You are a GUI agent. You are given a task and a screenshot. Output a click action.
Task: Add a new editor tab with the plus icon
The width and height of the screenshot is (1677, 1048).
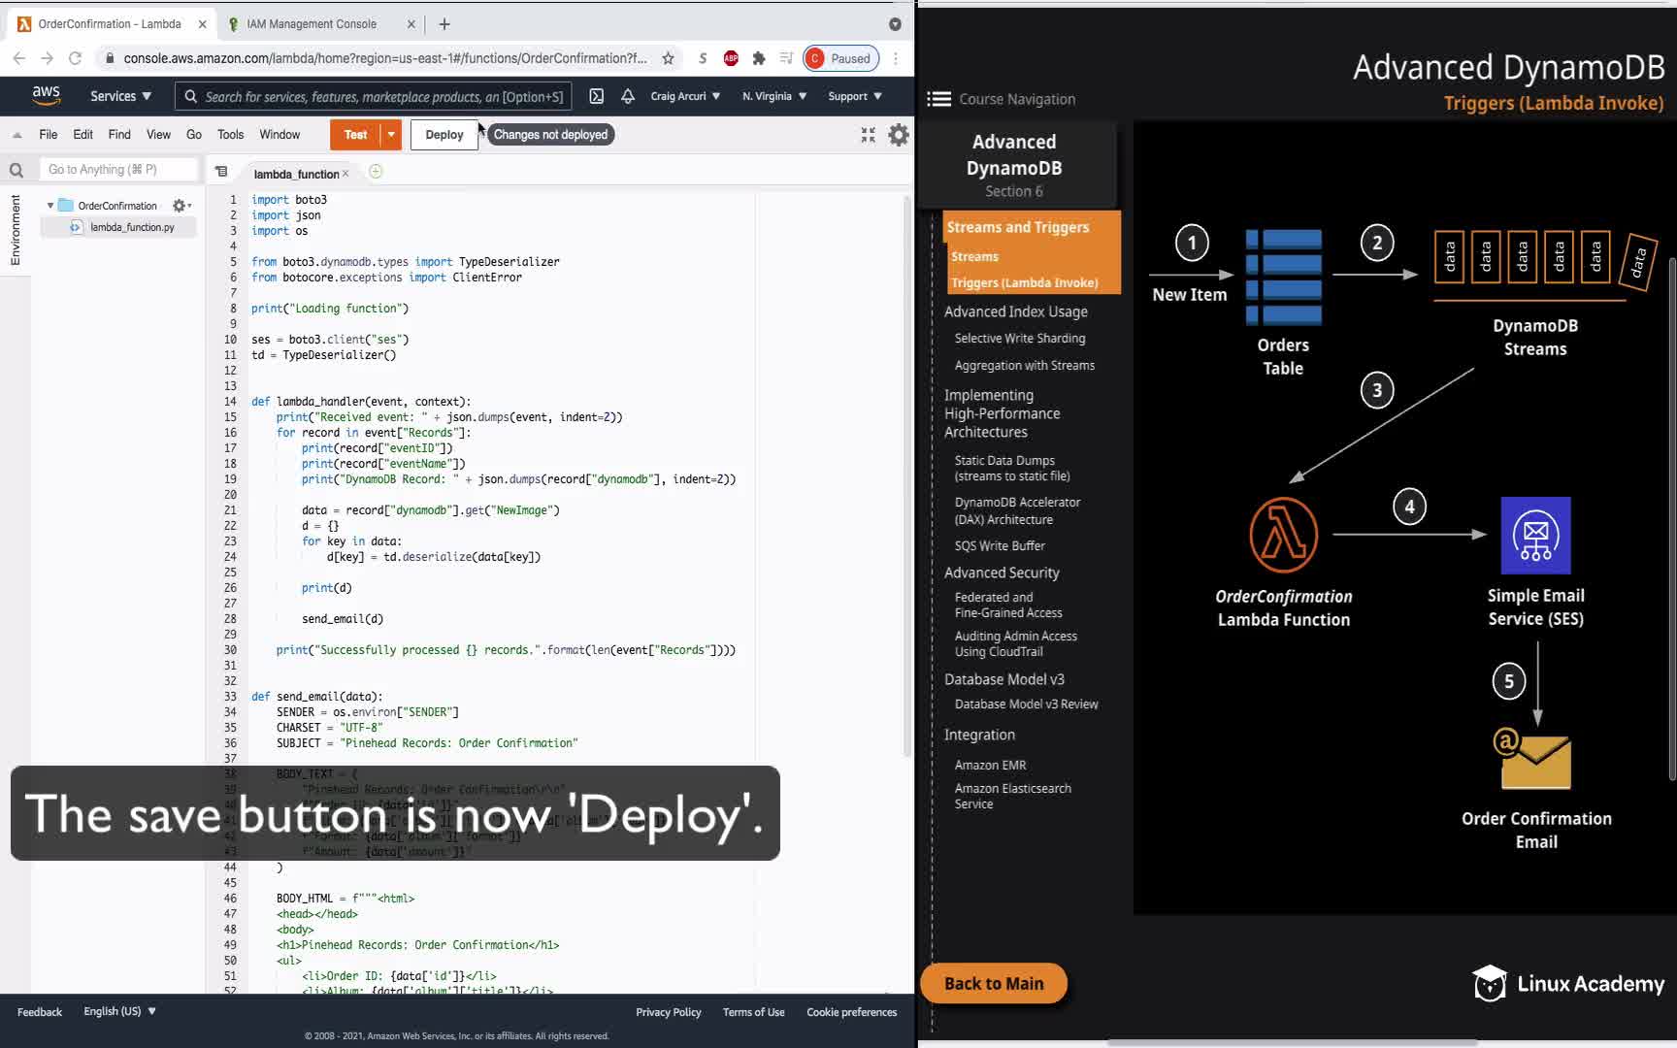click(376, 172)
